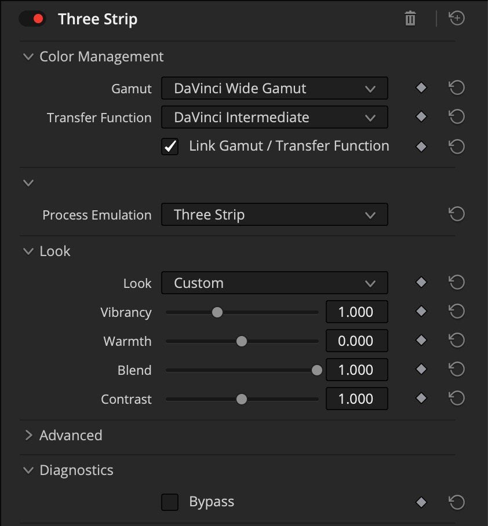Expand the Advanced section
Screen dimensions: 488x526
(x=29, y=435)
